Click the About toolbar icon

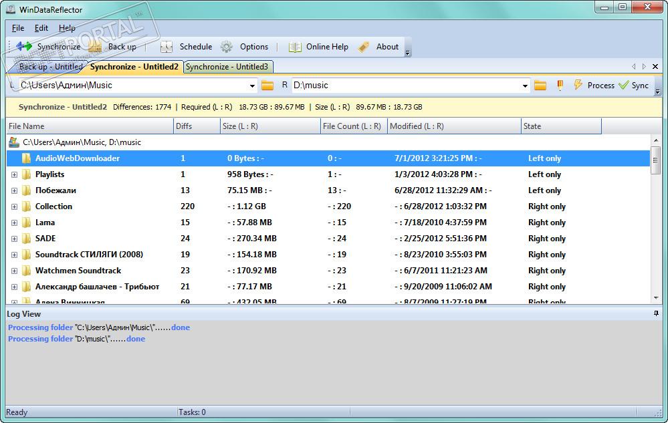point(364,47)
